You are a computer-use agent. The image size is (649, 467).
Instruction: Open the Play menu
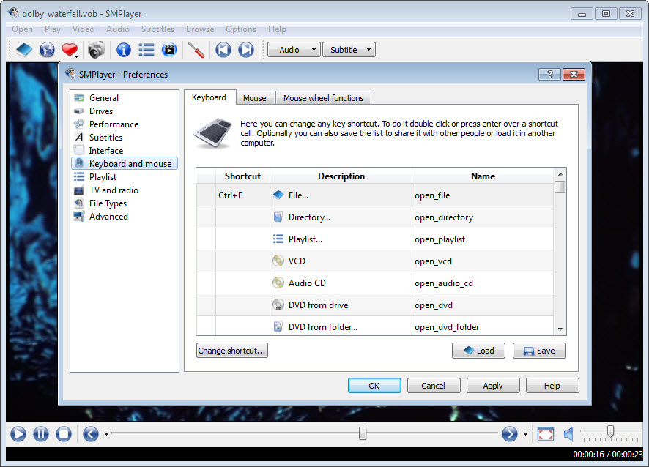53,29
